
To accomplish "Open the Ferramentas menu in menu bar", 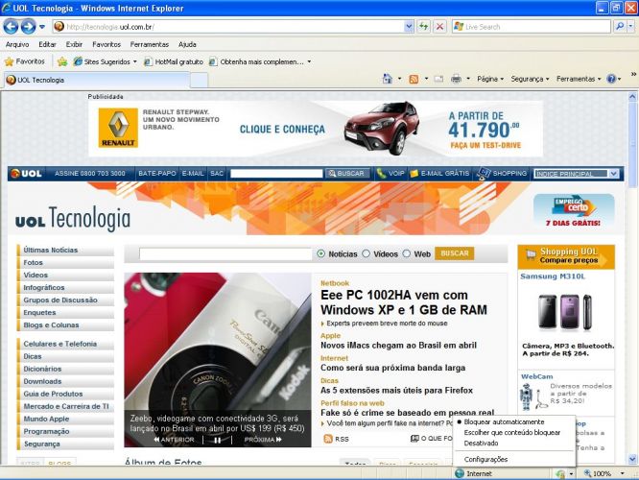I will [x=149, y=44].
